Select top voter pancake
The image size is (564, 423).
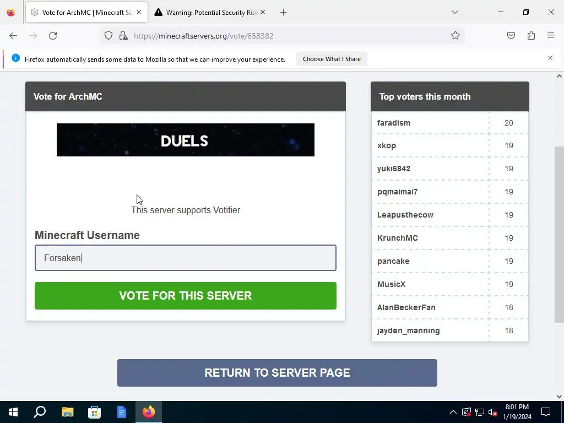tap(393, 261)
